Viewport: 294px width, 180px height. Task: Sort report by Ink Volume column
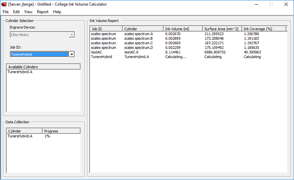tap(182, 29)
